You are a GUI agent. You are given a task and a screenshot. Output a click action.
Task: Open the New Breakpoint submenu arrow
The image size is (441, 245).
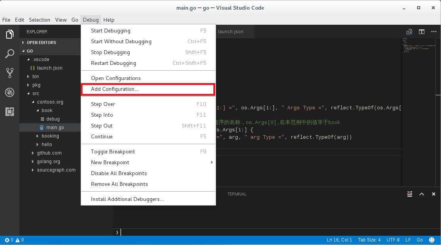click(x=212, y=162)
